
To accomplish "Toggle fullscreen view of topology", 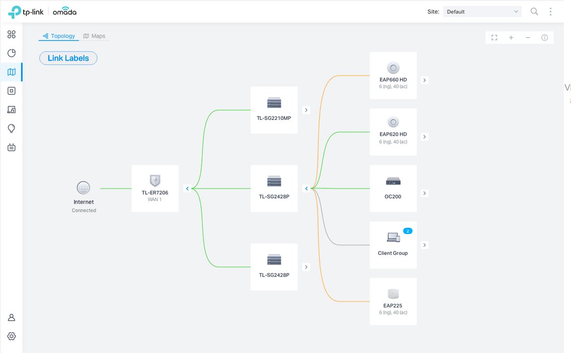I will [494, 38].
